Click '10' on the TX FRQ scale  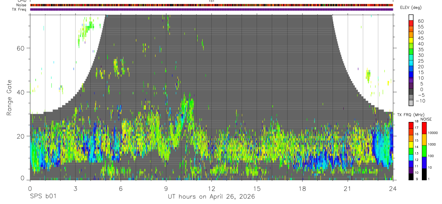[416, 173]
